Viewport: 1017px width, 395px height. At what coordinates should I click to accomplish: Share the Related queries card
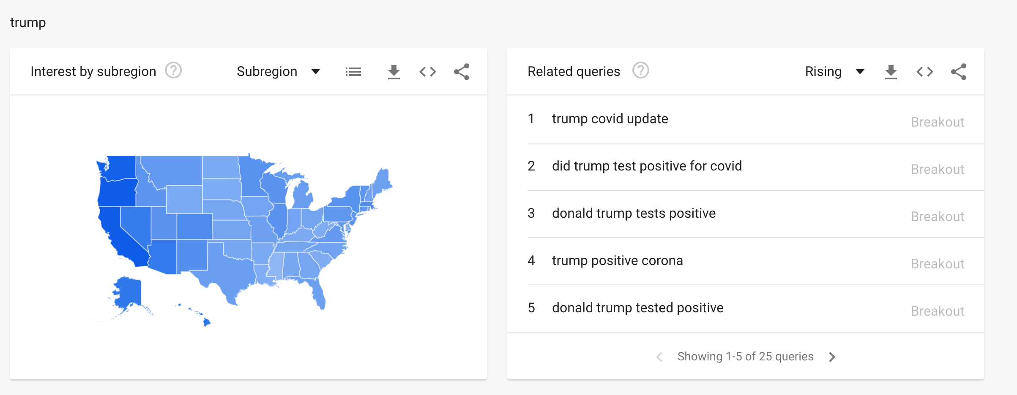pyautogui.click(x=958, y=72)
